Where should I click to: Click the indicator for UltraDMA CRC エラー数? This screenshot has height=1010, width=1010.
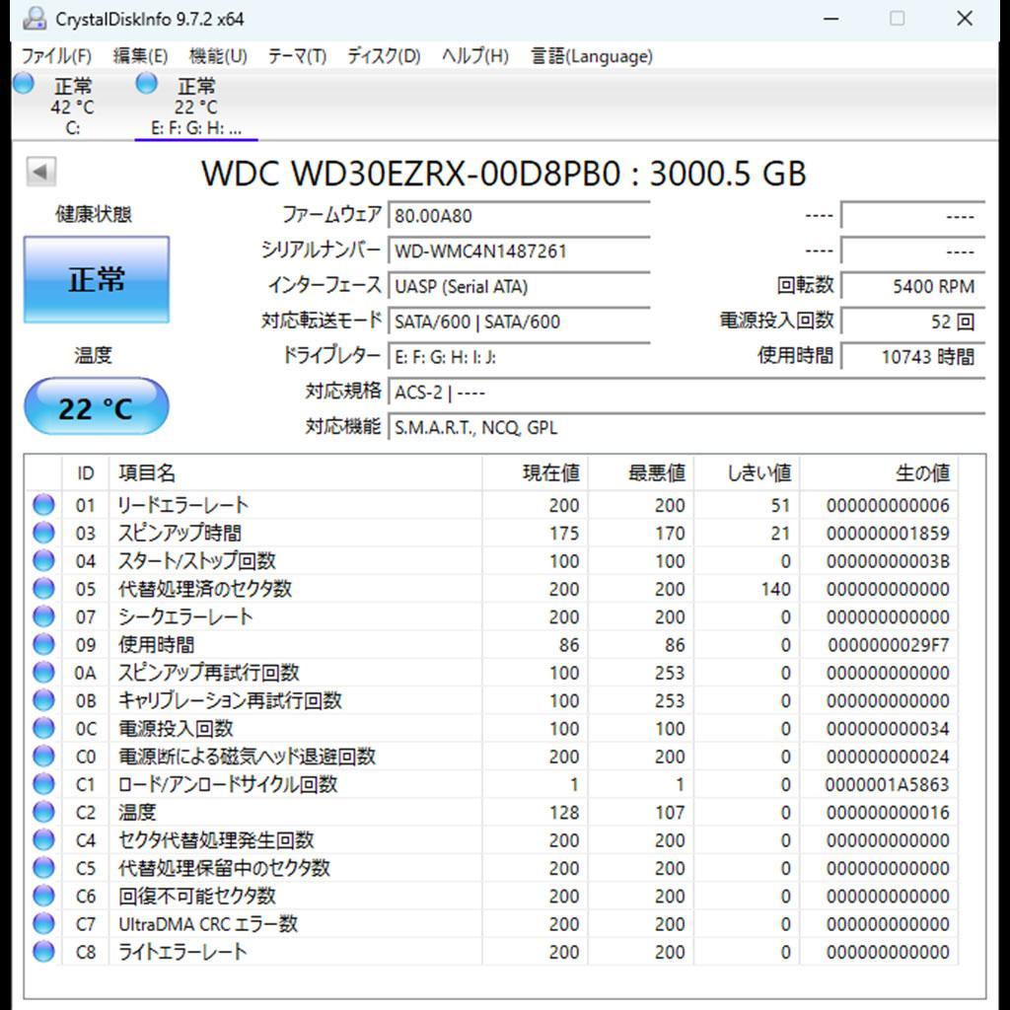pos(41,924)
